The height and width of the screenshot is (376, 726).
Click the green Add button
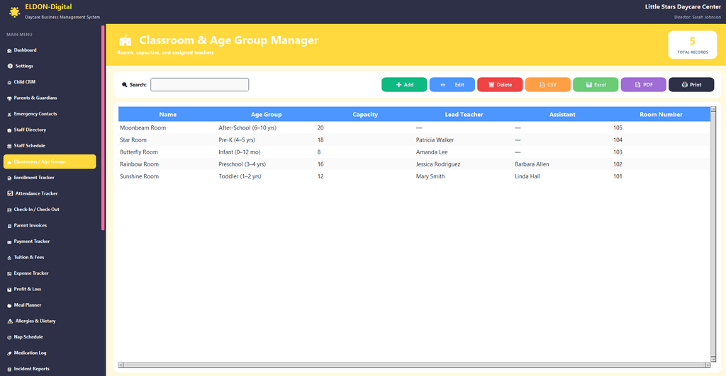(404, 85)
